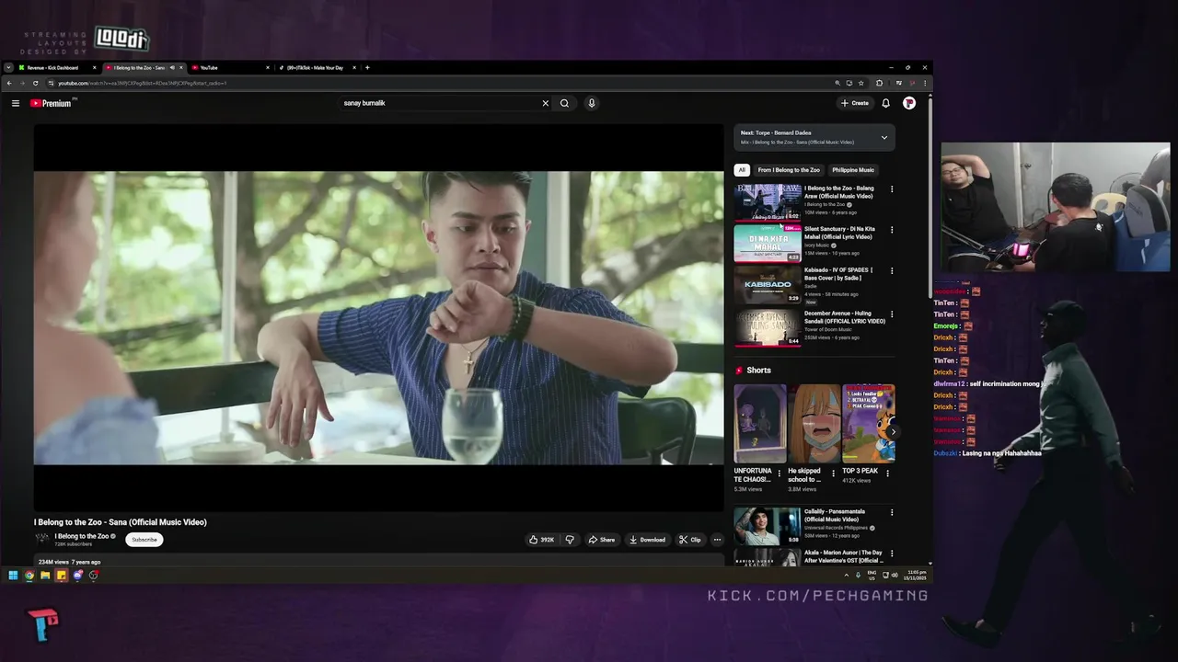
Task: Open options for UNFORTUNATE CHAOS short
Action: tap(780, 474)
